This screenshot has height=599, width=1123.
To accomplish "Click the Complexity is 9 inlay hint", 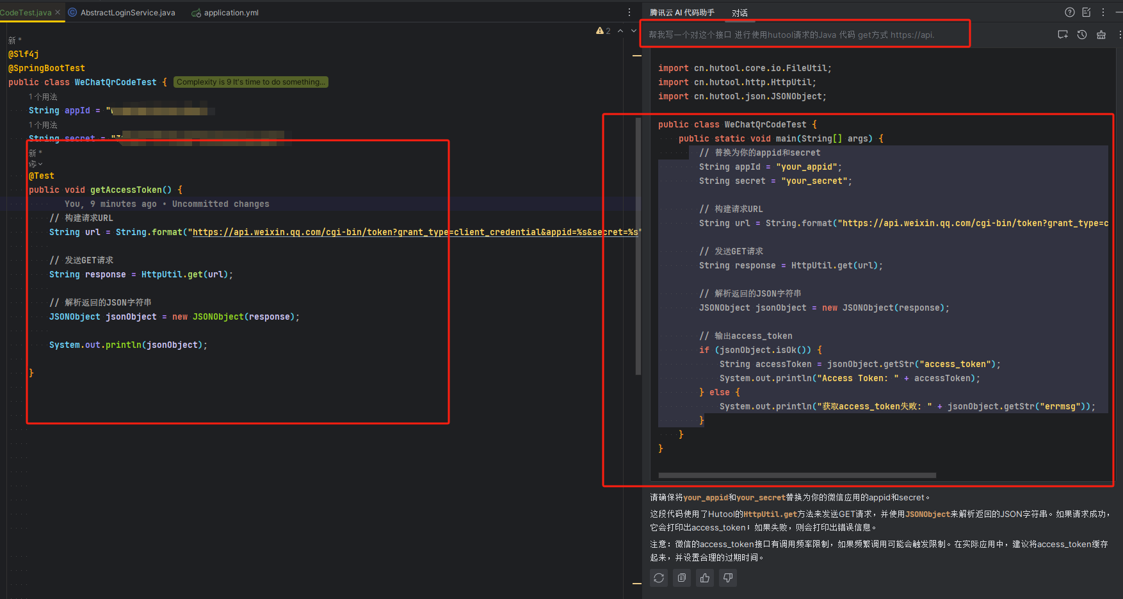I will [250, 82].
